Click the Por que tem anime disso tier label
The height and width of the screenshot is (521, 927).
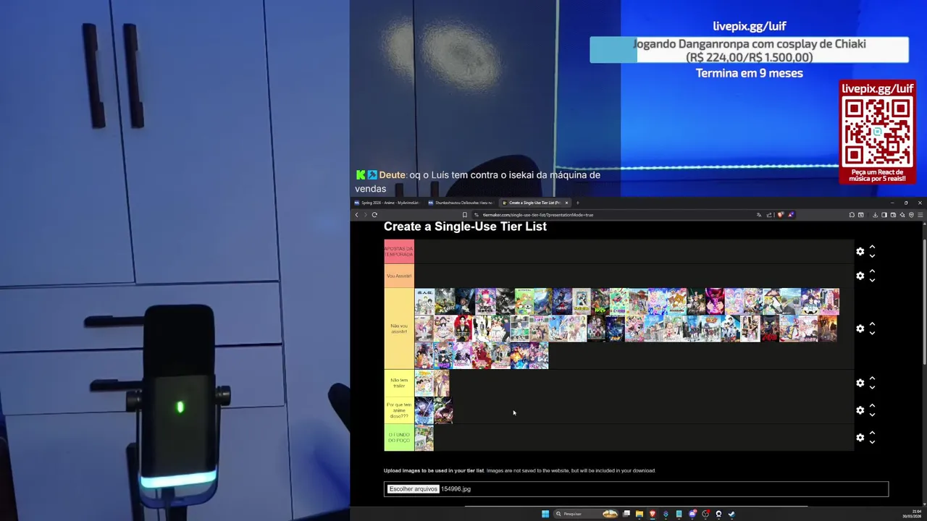tap(399, 410)
